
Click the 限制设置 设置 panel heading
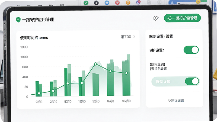(161, 37)
